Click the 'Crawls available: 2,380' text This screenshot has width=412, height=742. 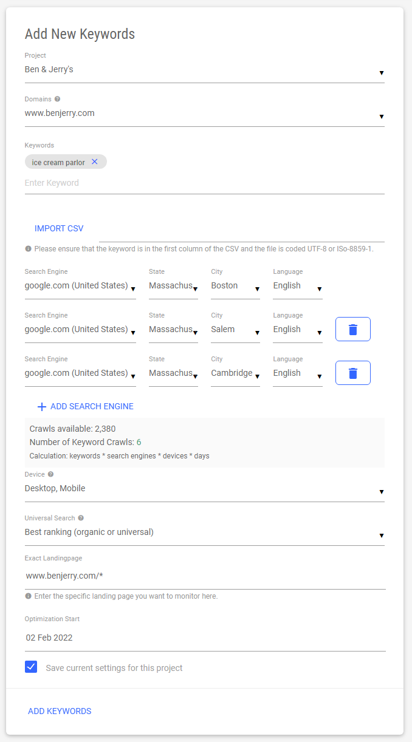pyautogui.click(x=72, y=429)
